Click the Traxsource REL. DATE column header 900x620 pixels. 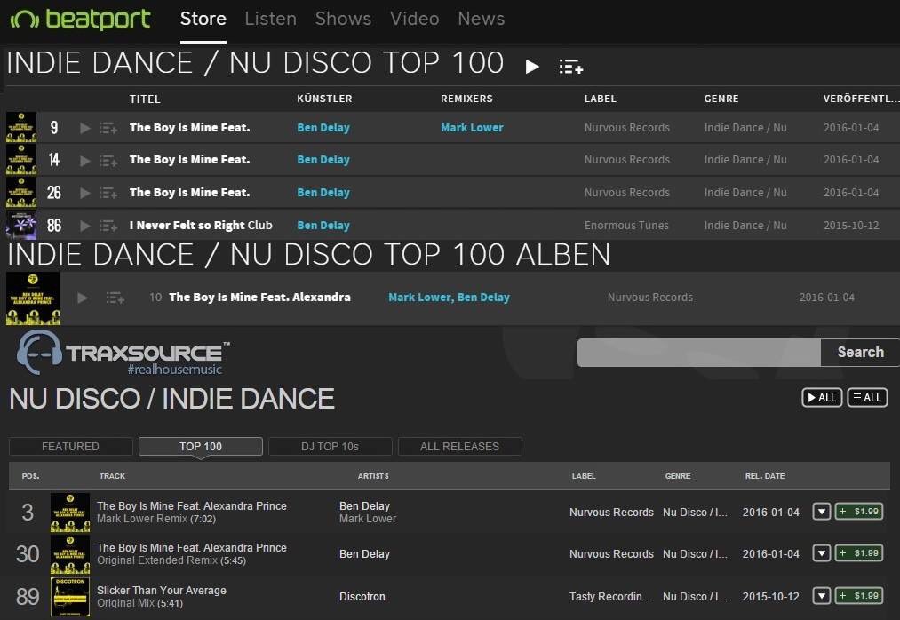765,476
